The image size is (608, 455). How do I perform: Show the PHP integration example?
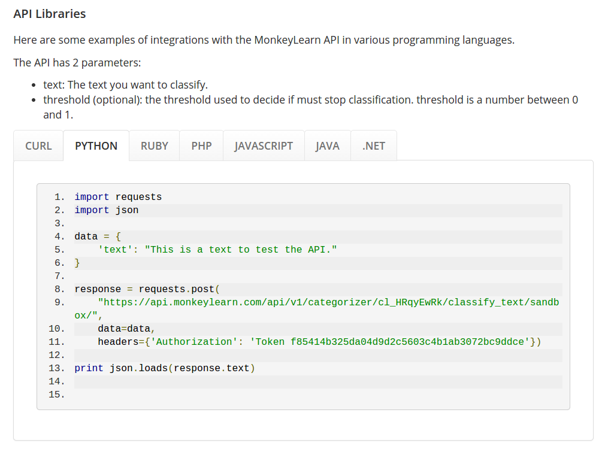tap(201, 146)
